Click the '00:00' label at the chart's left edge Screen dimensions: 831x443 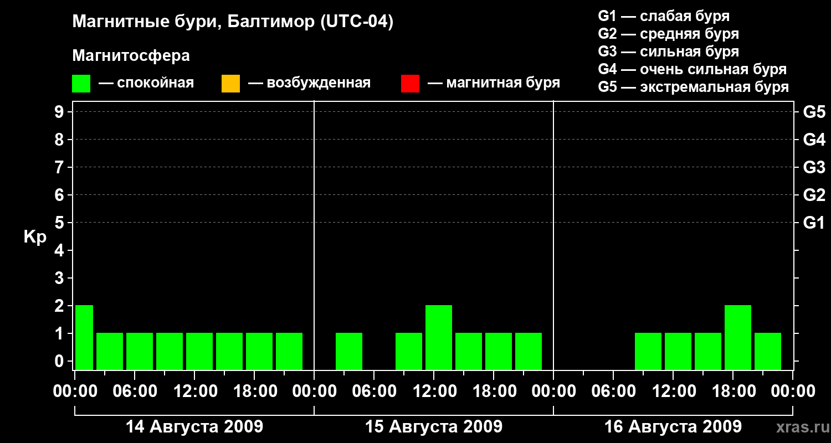click(x=75, y=392)
